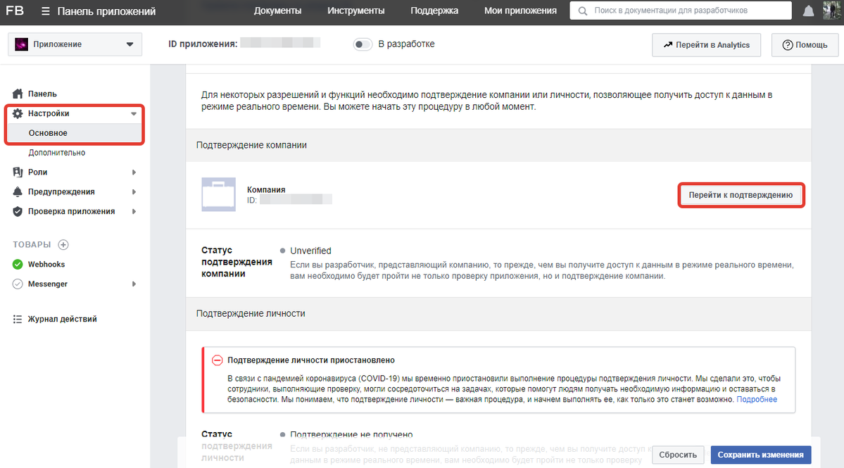Click Сохранить изменения button
The image size is (844, 468).
tap(761, 455)
